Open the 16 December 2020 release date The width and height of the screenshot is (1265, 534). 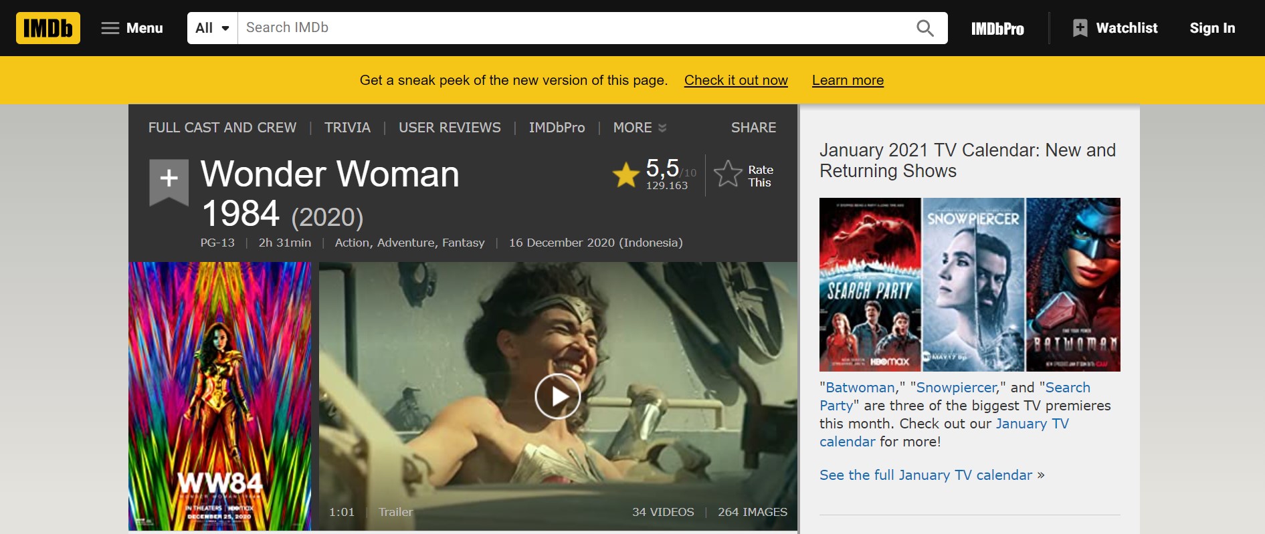596,243
